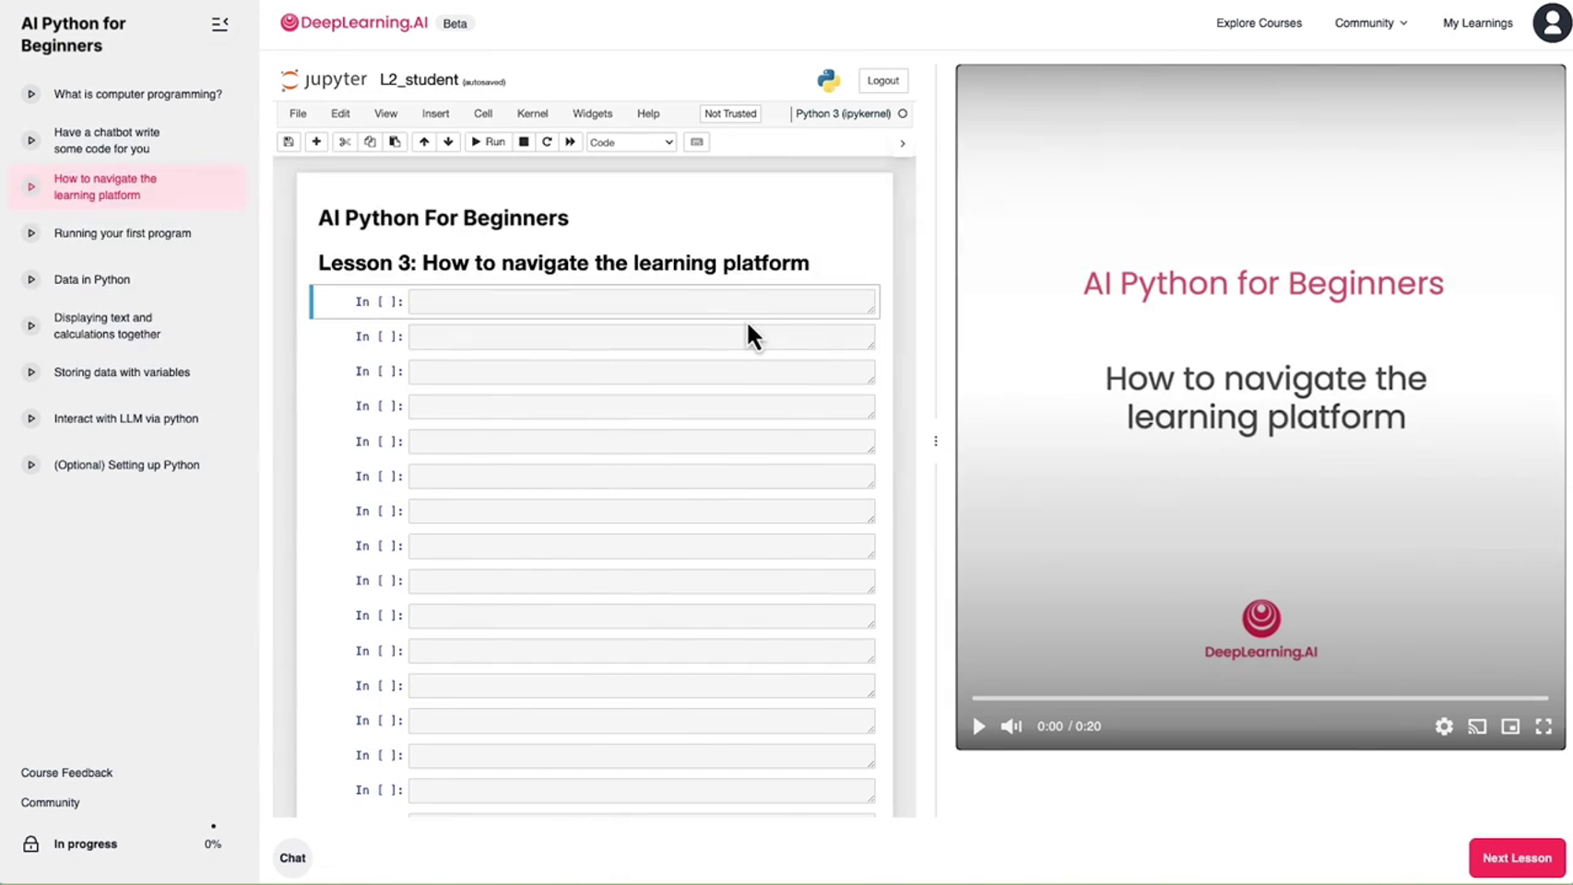Mute the video audio
This screenshot has height=885, width=1573.
coord(1011,726)
